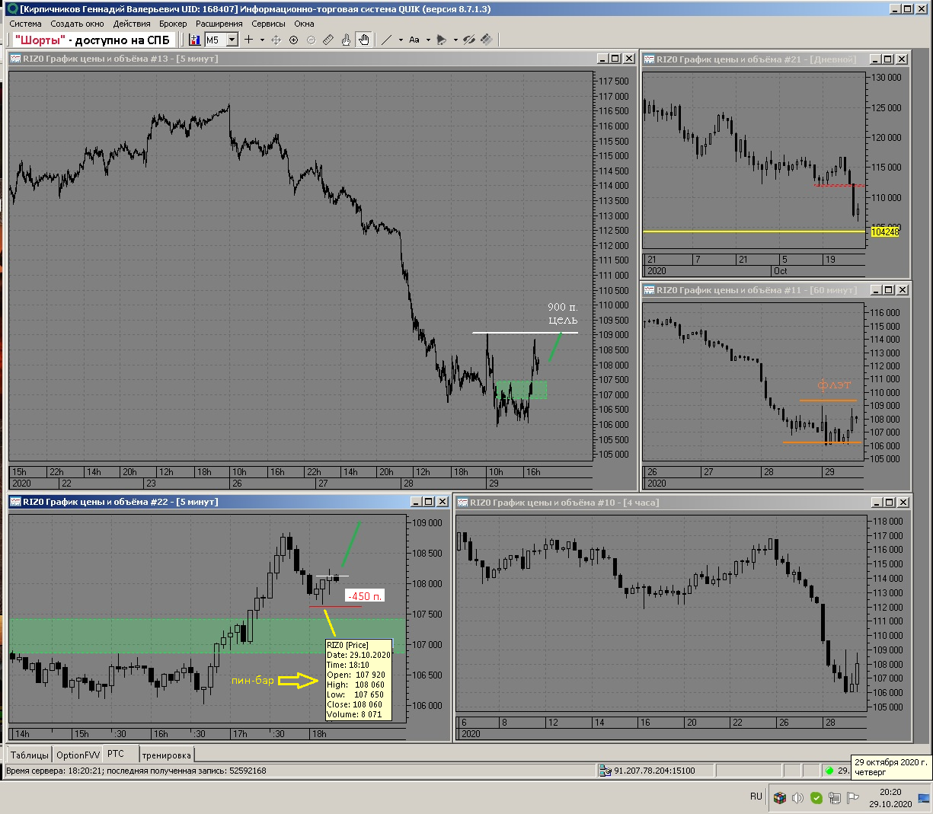Screen dimensions: 933x814
Task: Click the orange "флэт" annotation on 60-minute chart
Action: point(834,385)
